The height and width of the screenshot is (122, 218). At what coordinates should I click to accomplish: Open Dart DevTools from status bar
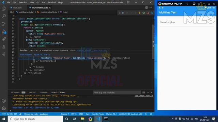98,114
